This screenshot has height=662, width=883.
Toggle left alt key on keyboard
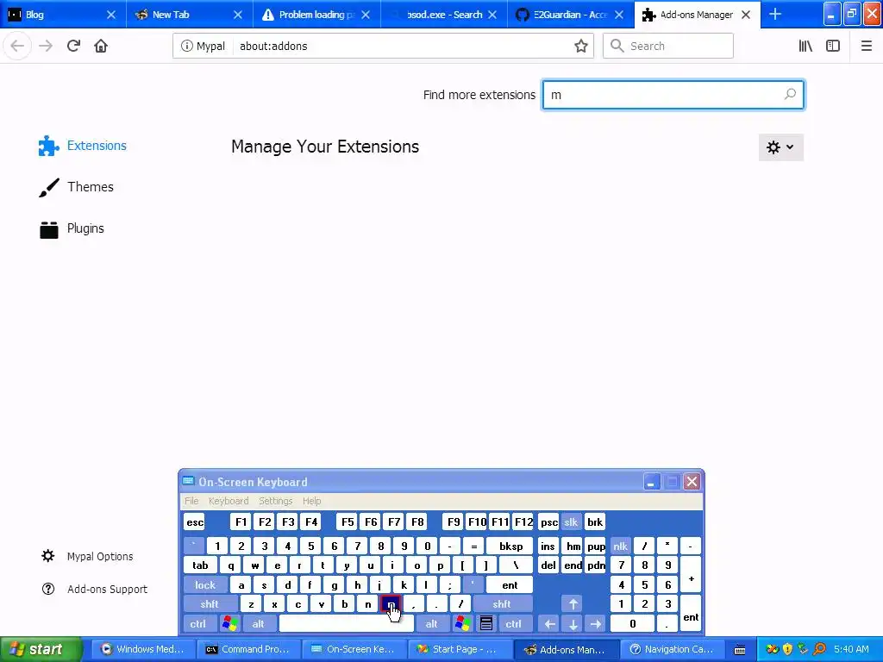(x=259, y=624)
